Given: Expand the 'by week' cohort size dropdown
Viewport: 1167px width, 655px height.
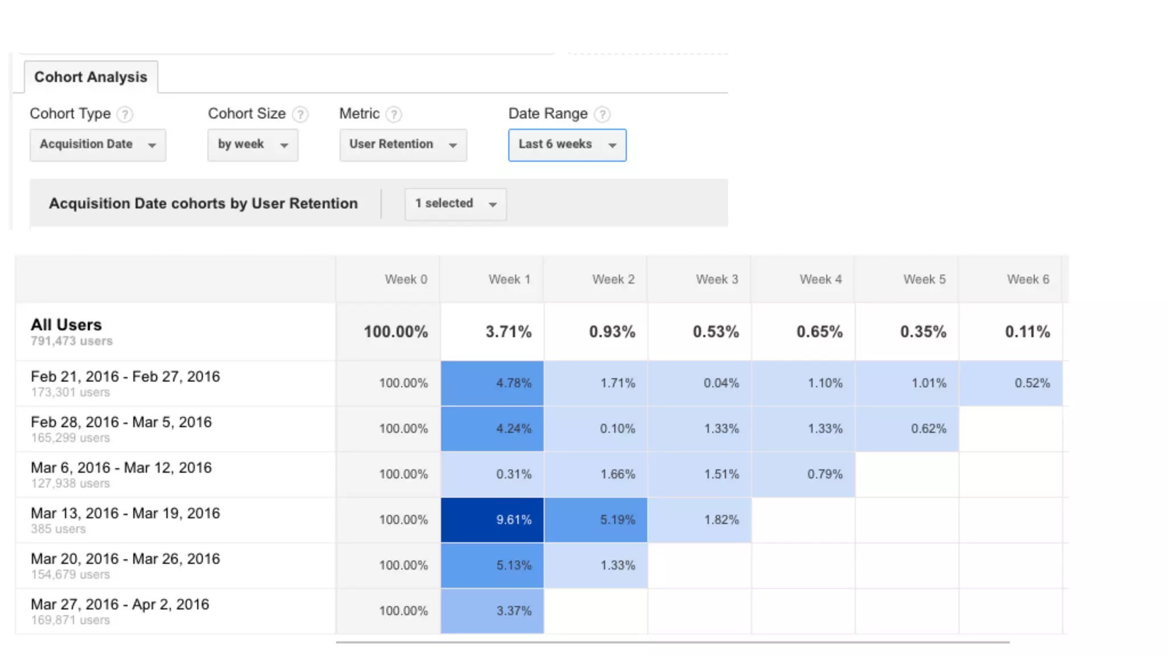Looking at the screenshot, I should click(x=252, y=145).
